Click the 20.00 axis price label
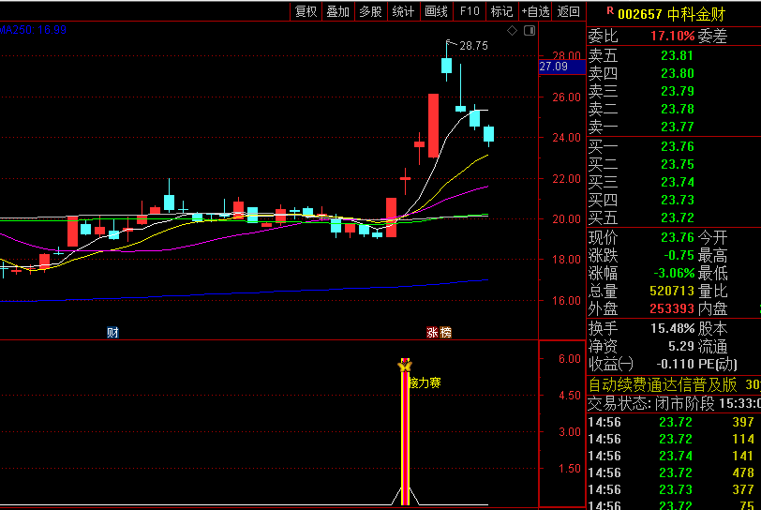This screenshot has width=761, height=510. [566, 219]
